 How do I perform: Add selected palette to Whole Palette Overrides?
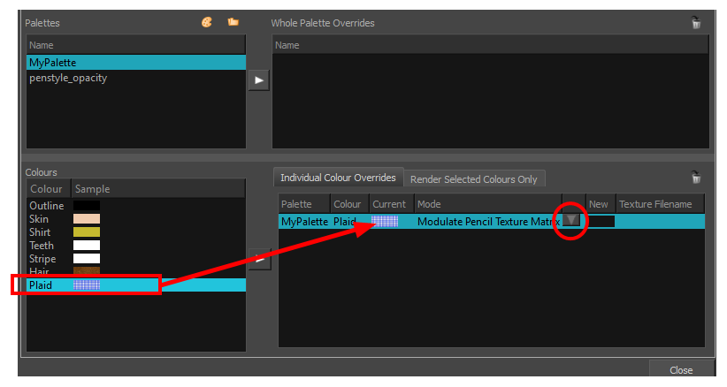(x=258, y=80)
